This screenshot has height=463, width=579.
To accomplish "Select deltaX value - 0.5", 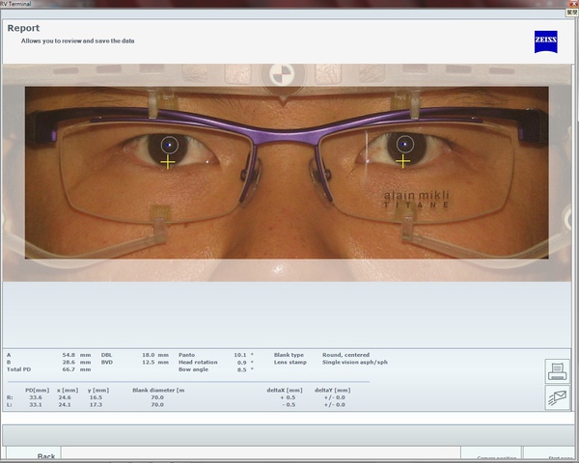I will tap(289, 405).
